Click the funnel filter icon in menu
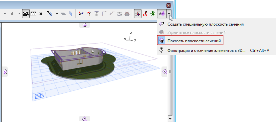 coord(161,51)
